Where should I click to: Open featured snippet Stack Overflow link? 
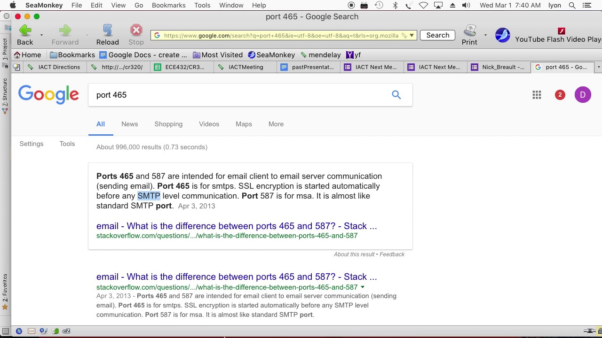[x=237, y=226]
